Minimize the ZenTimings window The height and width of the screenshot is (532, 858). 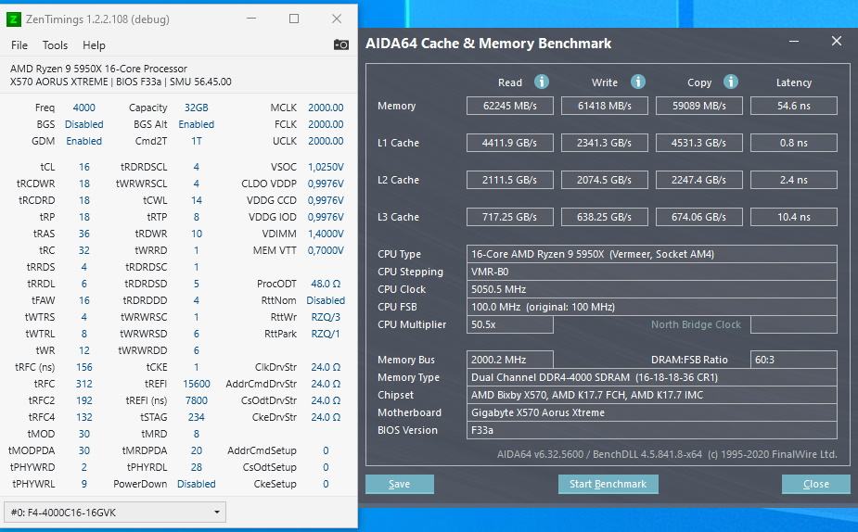251,19
